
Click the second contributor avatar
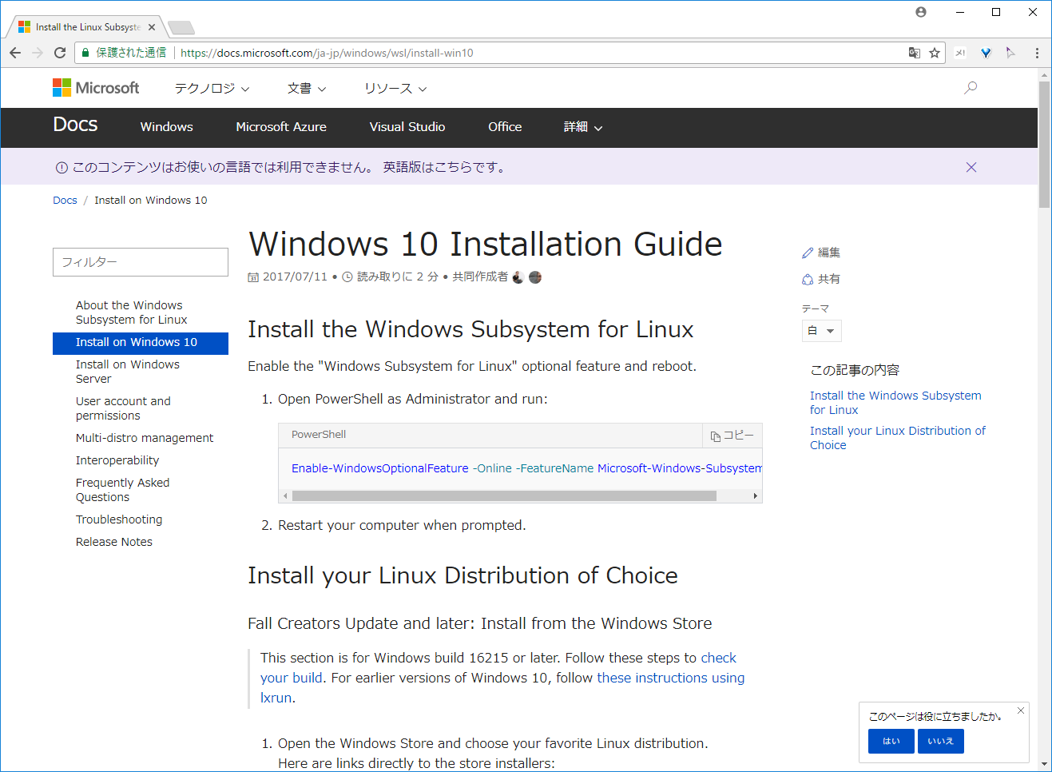coord(535,277)
